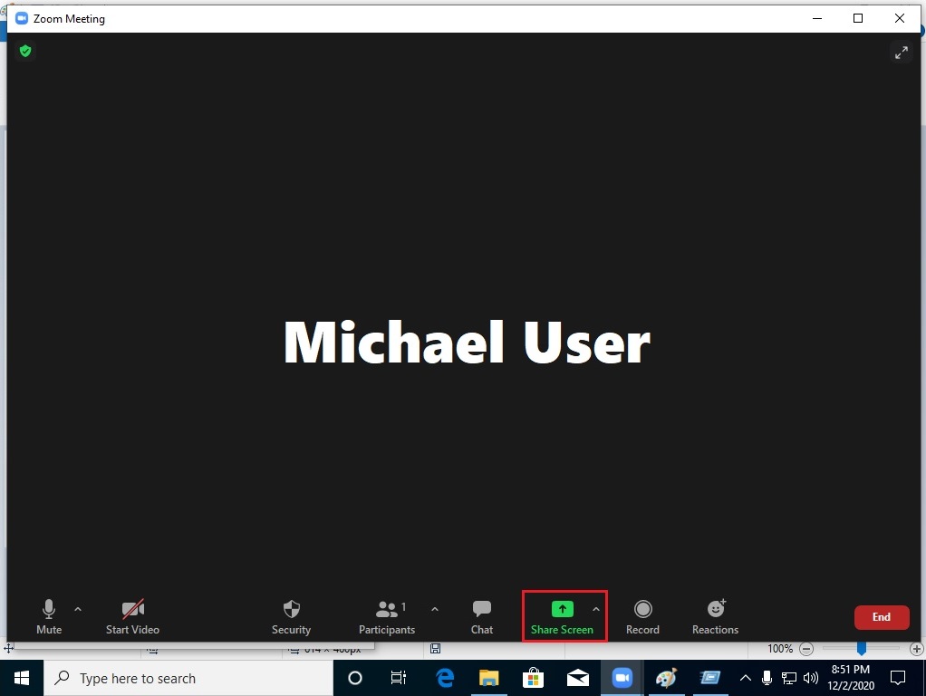Adjust the 100% zoom slider

(860, 648)
